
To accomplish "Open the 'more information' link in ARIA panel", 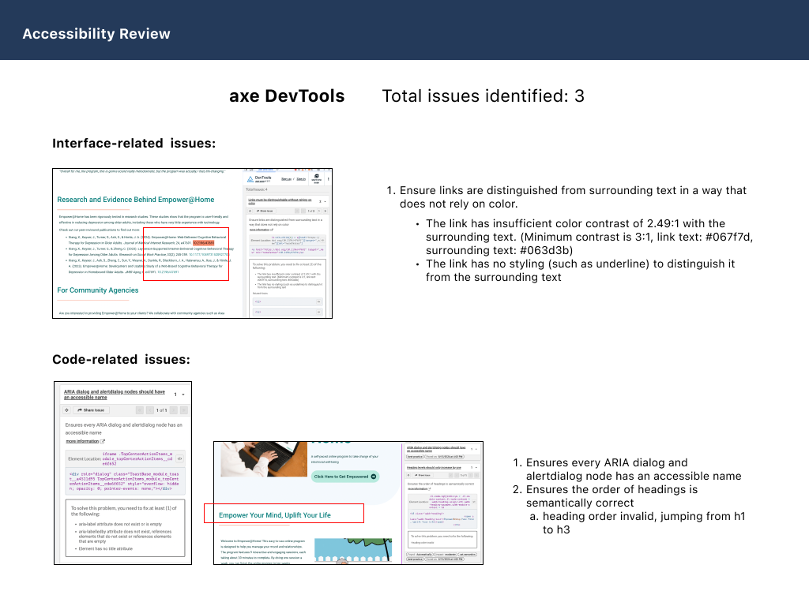I will pyautogui.click(x=82, y=442).
